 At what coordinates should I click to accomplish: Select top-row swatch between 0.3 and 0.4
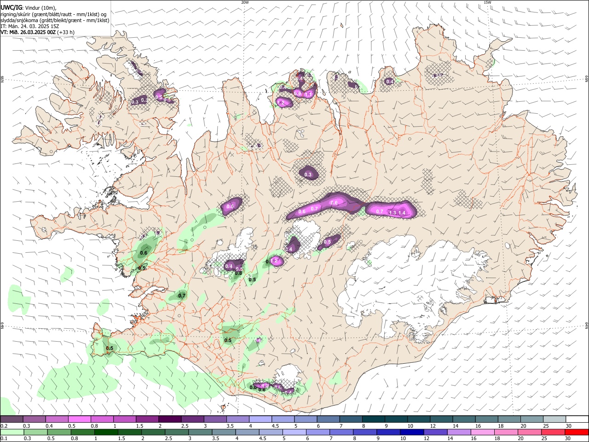[x=34, y=419]
